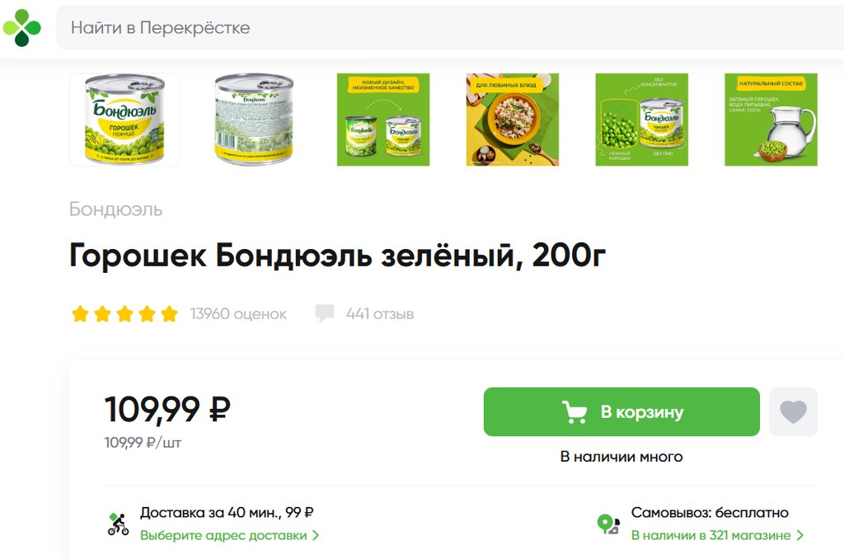Open the "13960 оценок" ratings link
The height and width of the screenshot is (559, 844).
[238, 314]
